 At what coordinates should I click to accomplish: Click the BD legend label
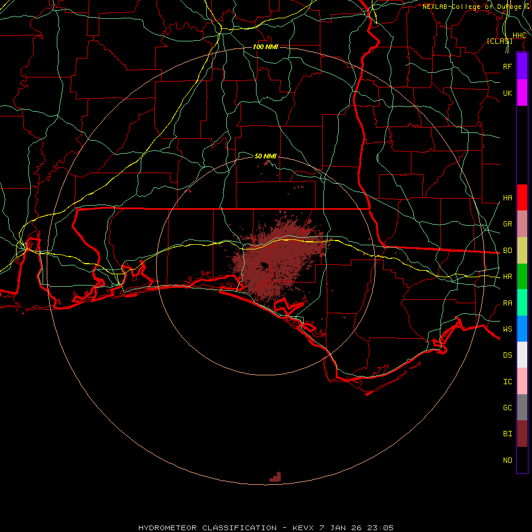(x=507, y=251)
